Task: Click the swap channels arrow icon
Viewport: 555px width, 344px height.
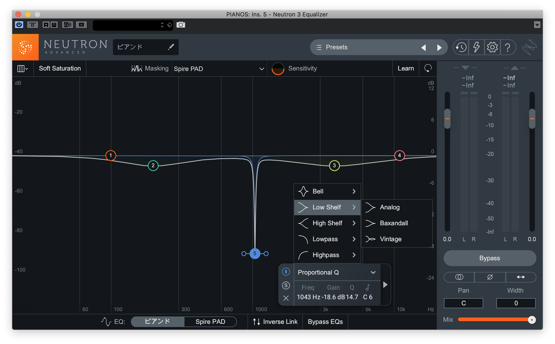Action: 521,277
